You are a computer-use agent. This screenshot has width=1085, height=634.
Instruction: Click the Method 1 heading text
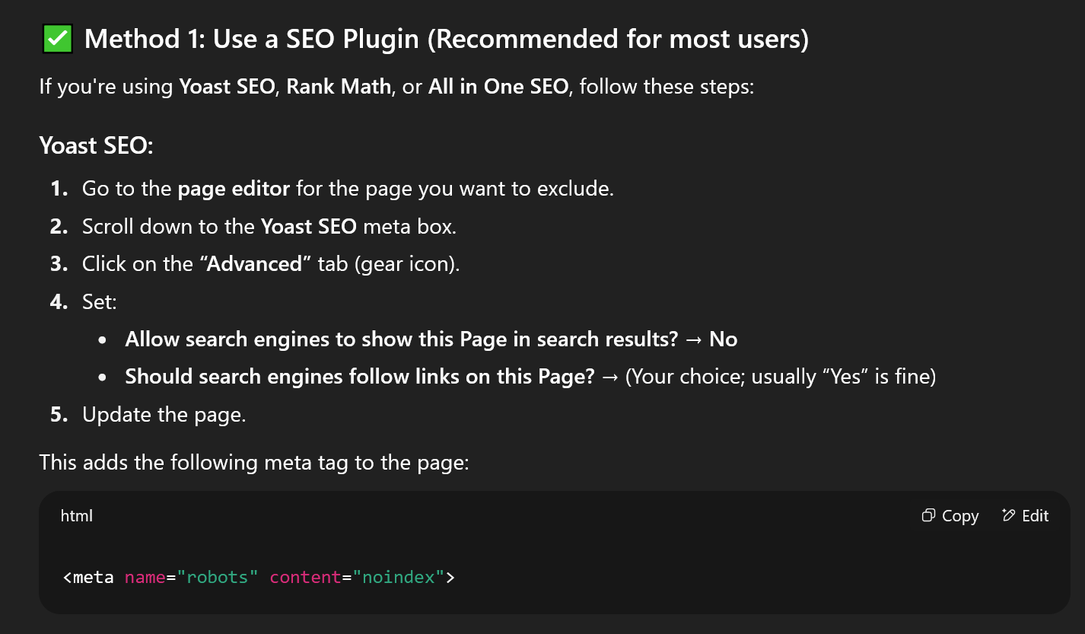(x=446, y=39)
